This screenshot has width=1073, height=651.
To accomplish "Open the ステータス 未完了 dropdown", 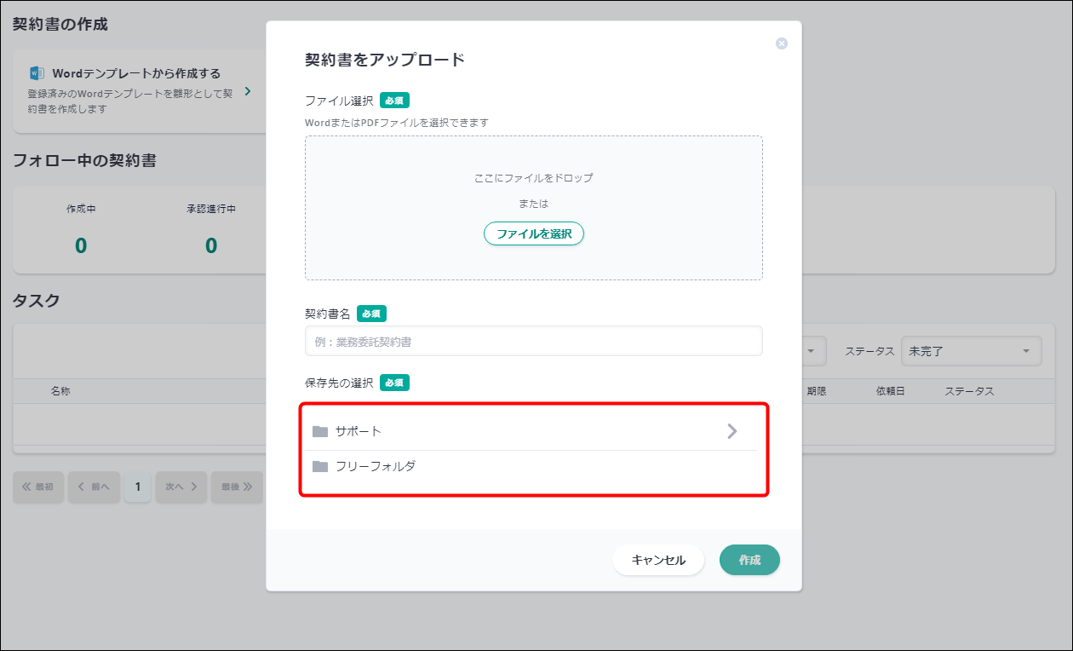I will [x=971, y=351].
